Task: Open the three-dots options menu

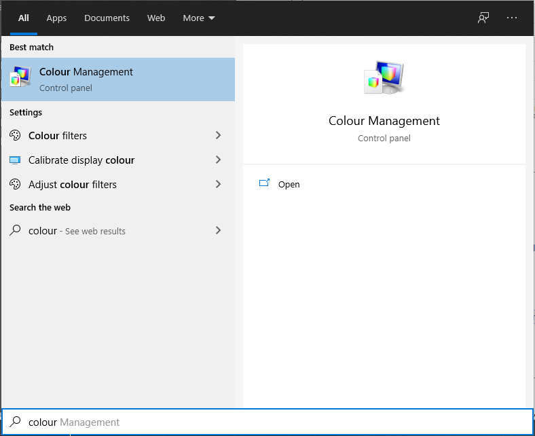Action: pyautogui.click(x=512, y=18)
